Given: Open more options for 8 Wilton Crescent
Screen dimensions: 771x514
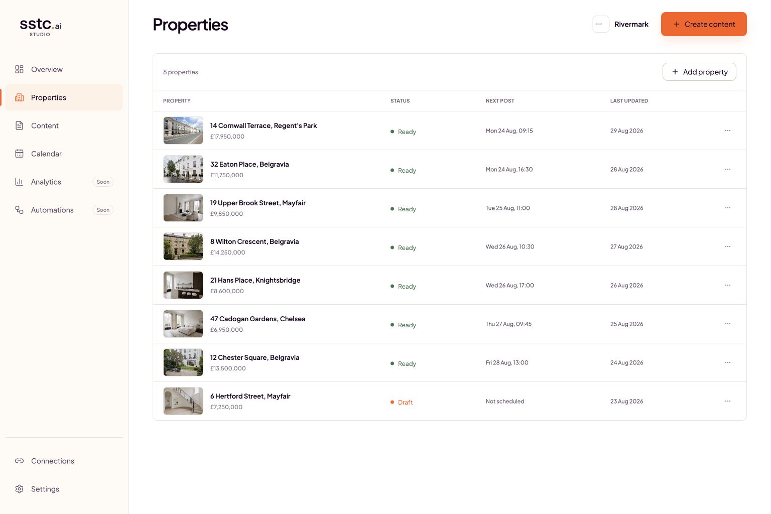Looking at the screenshot, I should 728,246.
